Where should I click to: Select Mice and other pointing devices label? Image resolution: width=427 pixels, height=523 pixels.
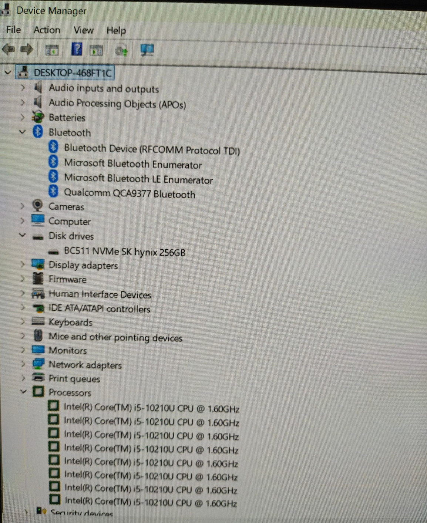click(115, 337)
